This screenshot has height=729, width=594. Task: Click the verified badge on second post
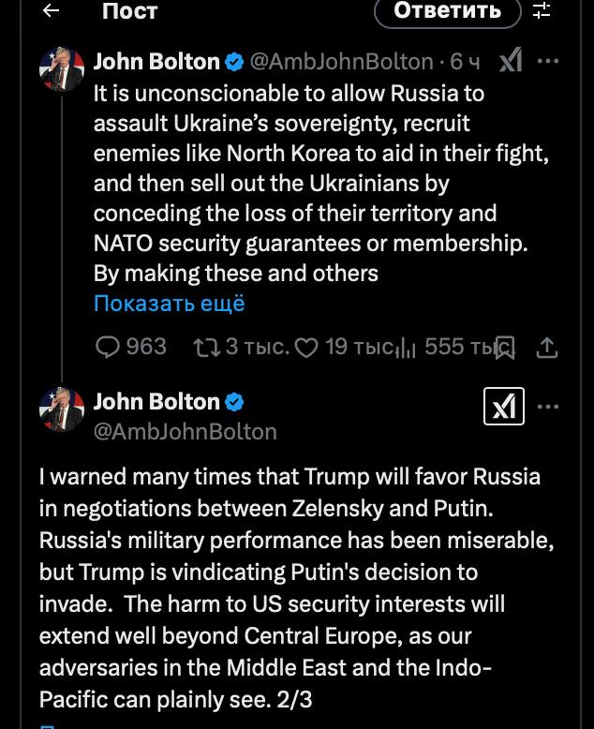235,402
